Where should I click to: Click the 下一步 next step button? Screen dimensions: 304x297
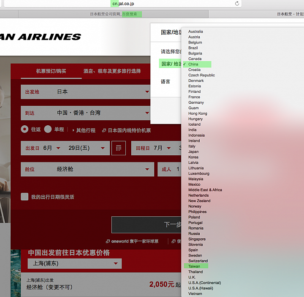147,225
